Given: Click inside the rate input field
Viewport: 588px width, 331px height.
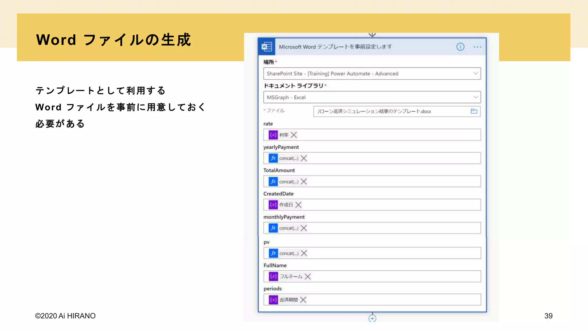Looking at the screenshot, I should pos(372,135).
